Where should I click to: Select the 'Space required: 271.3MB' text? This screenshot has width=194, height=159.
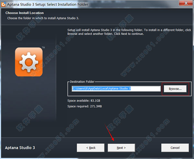84,106
